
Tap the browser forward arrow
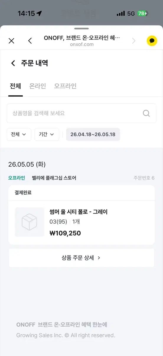[x=134, y=41]
